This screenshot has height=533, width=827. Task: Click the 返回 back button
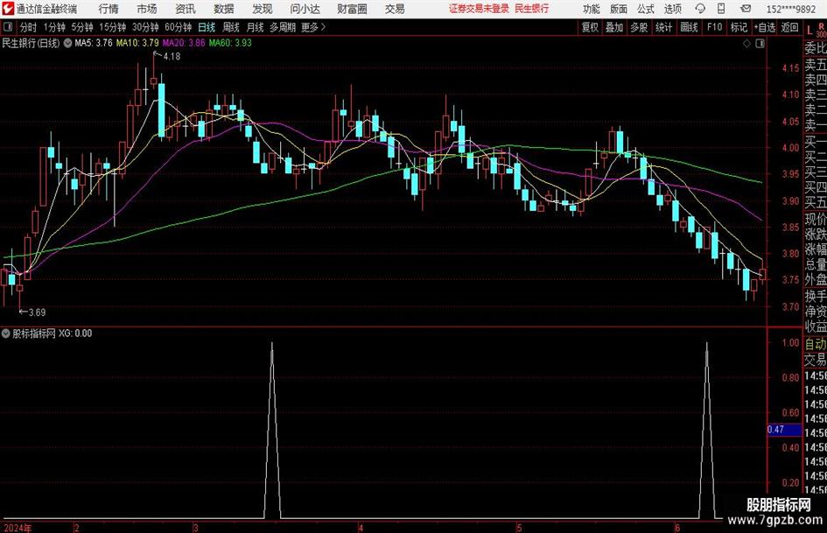pos(789,27)
